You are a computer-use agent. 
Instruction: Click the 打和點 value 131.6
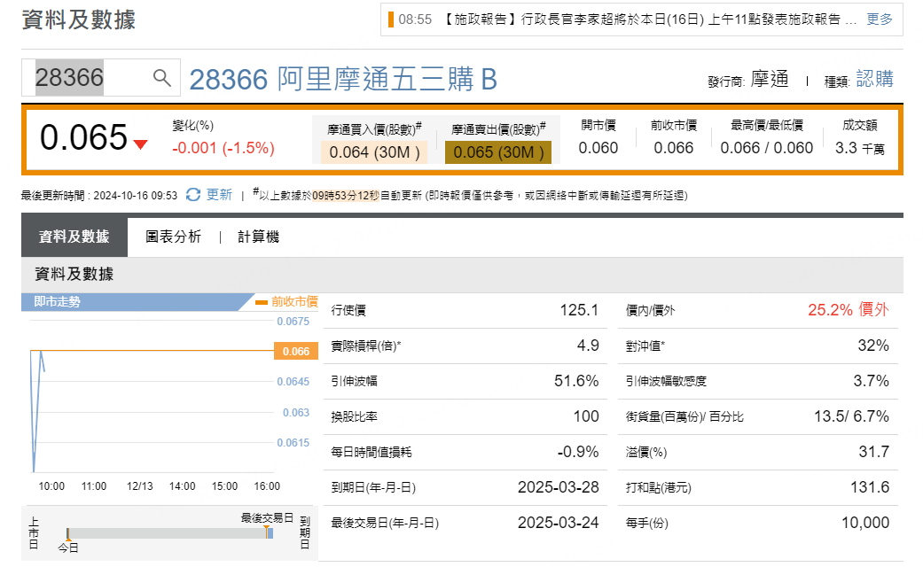tap(870, 487)
